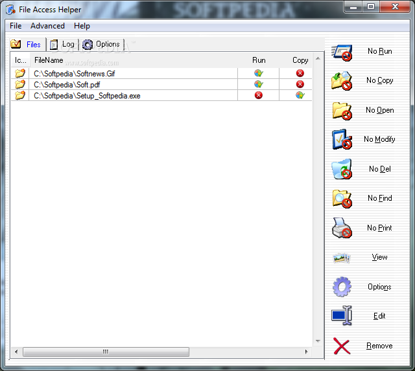Click the red X Remove icon

pyautogui.click(x=342, y=346)
